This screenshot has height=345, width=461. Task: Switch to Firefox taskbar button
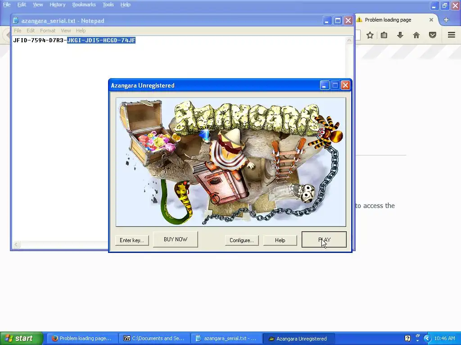83,339
